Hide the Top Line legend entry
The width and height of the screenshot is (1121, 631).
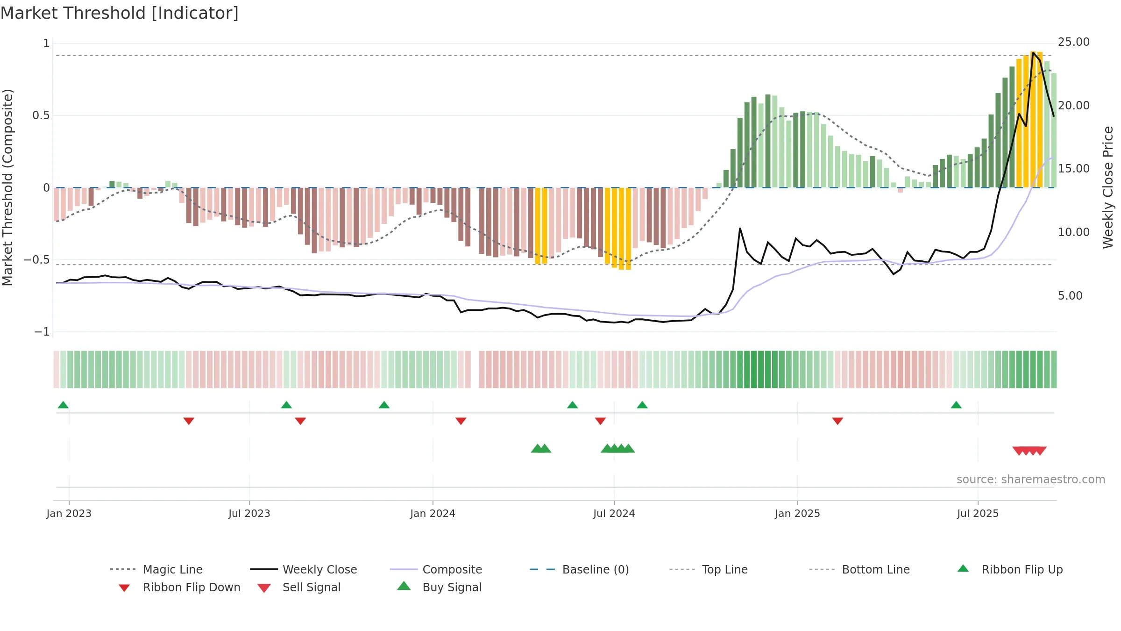[709, 569]
